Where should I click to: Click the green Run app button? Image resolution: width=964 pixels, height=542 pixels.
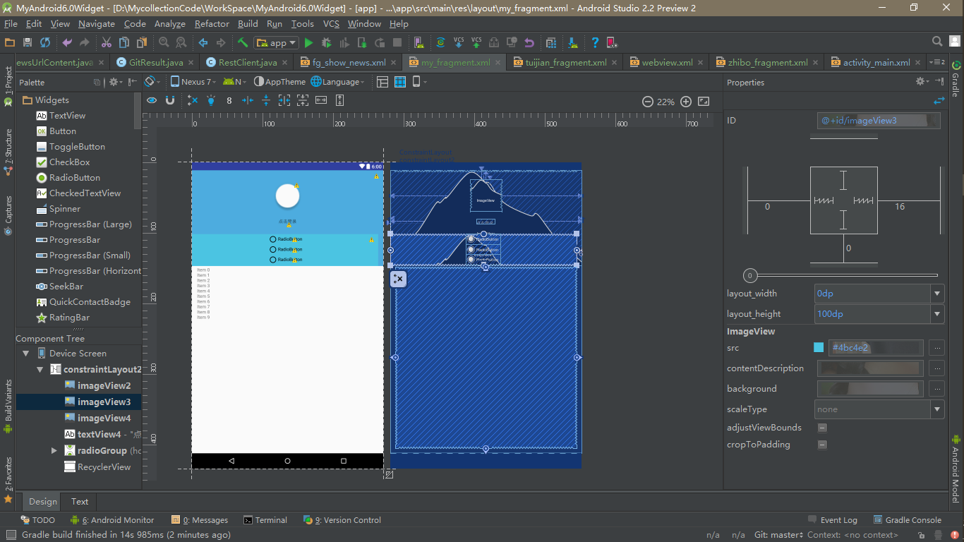(x=308, y=43)
